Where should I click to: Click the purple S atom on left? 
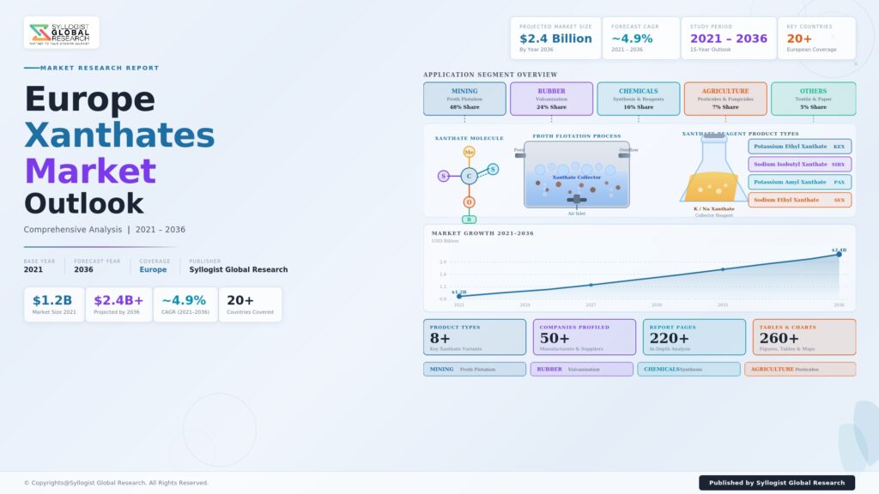click(444, 177)
